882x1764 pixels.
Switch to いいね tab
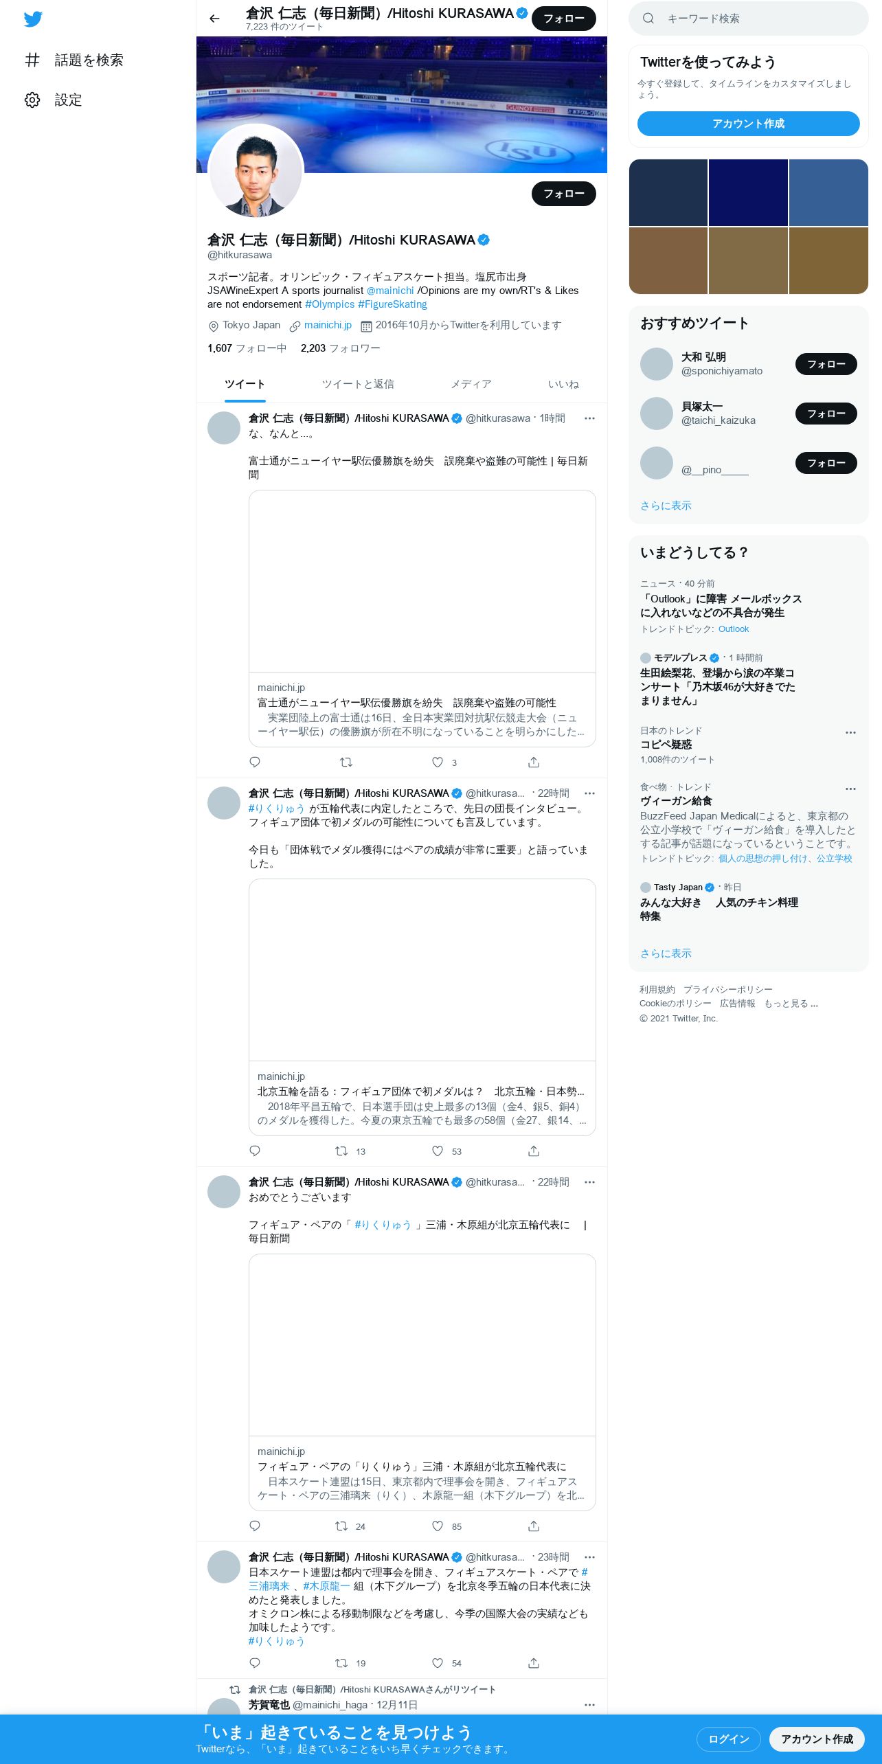point(563,384)
